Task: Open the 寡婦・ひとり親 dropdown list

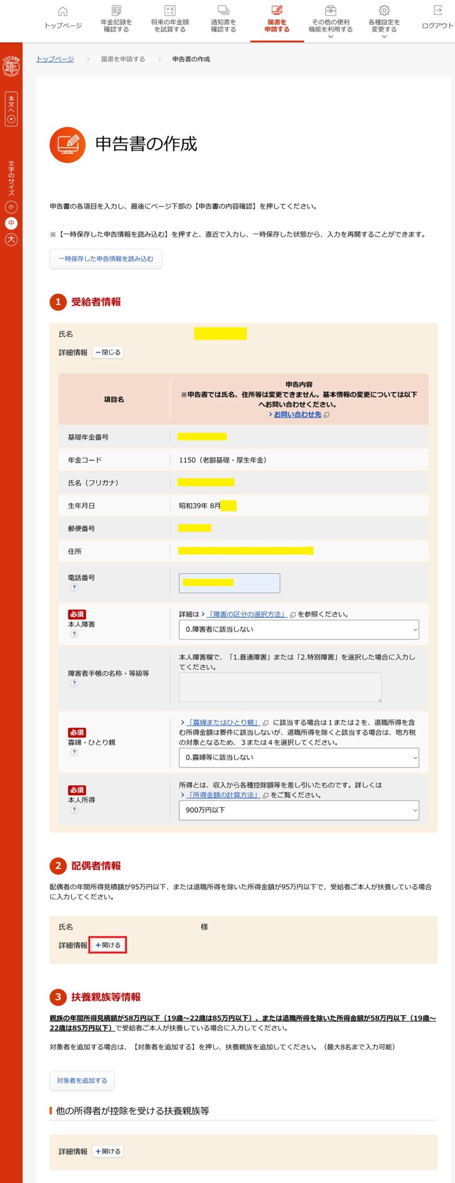Action: coord(298,757)
